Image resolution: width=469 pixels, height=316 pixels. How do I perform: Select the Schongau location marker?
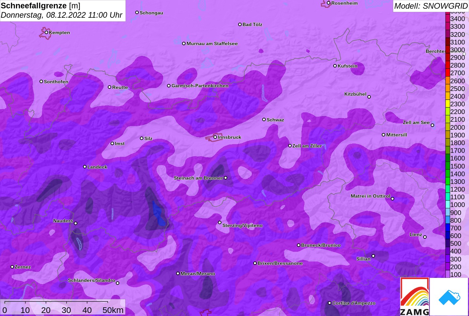tap(137, 12)
